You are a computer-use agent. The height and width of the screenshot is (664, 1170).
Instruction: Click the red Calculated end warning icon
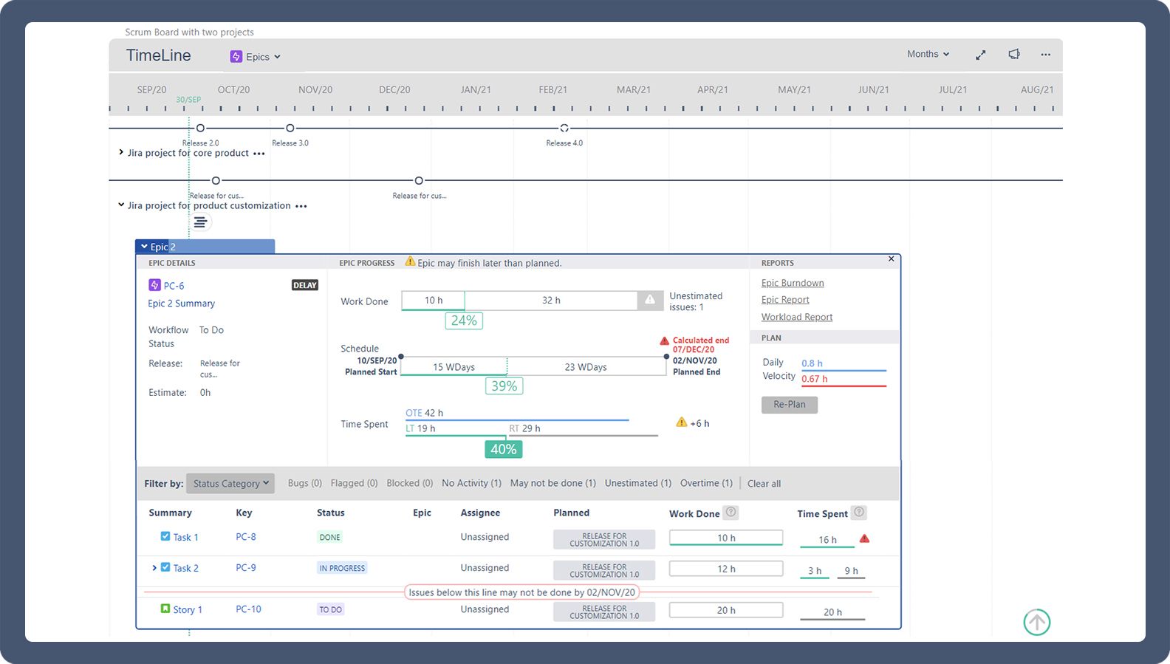[664, 340]
